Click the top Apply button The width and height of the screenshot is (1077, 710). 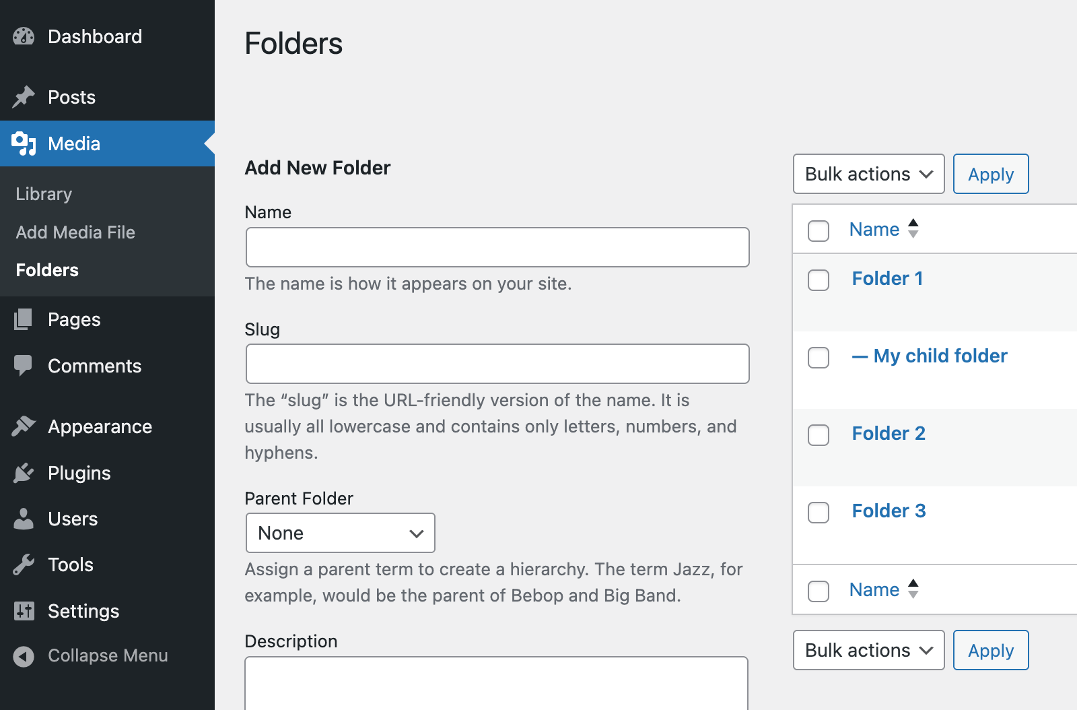point(990,174)
